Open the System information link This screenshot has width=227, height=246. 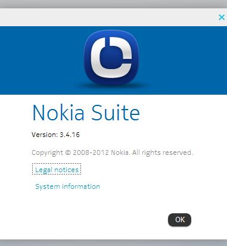[67, 186]
